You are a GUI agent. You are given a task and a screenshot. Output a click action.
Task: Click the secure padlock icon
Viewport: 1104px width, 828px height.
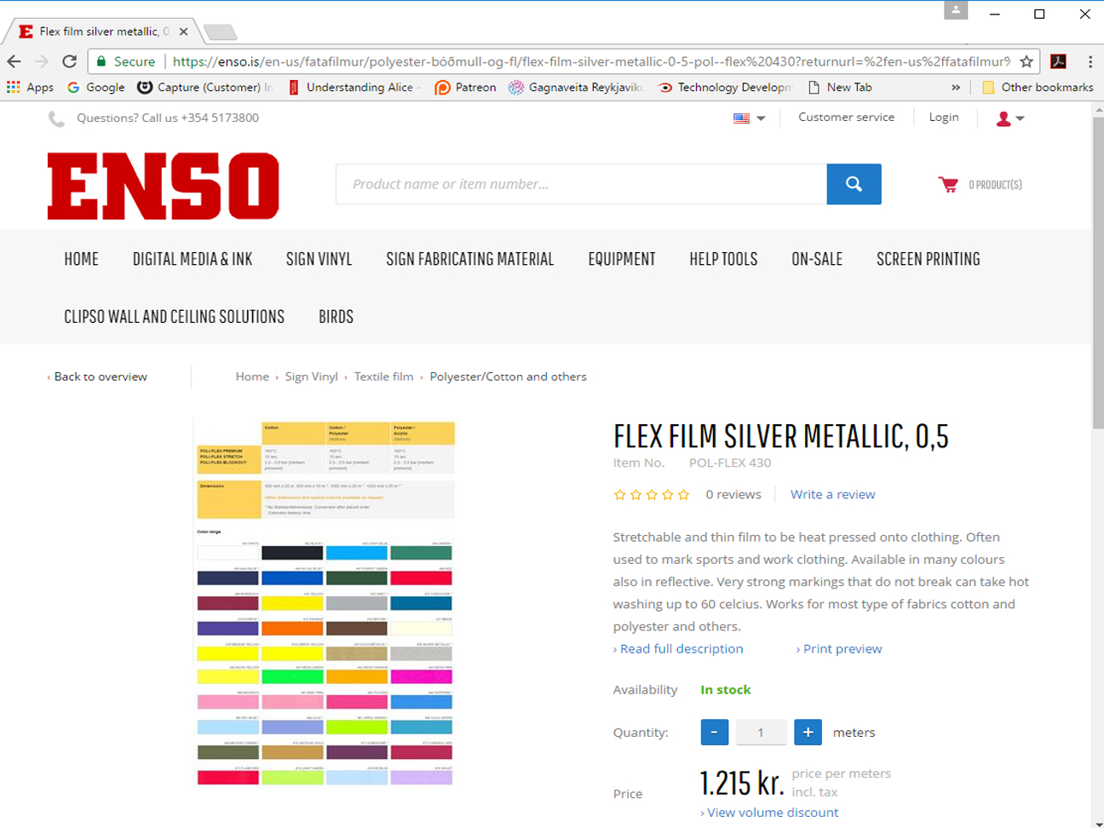(x=101, y=61)
